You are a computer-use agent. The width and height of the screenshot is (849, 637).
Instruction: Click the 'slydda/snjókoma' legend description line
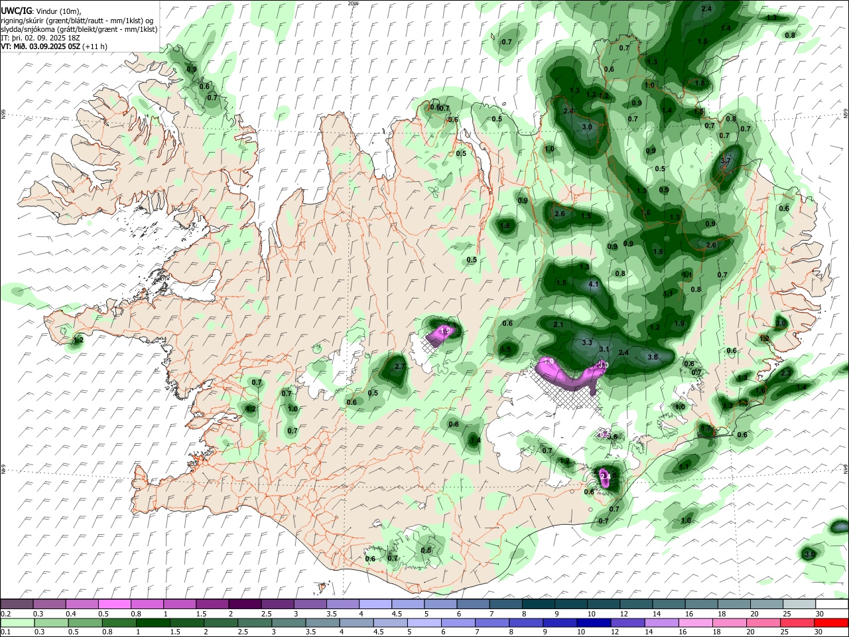[x=79, y=29]
